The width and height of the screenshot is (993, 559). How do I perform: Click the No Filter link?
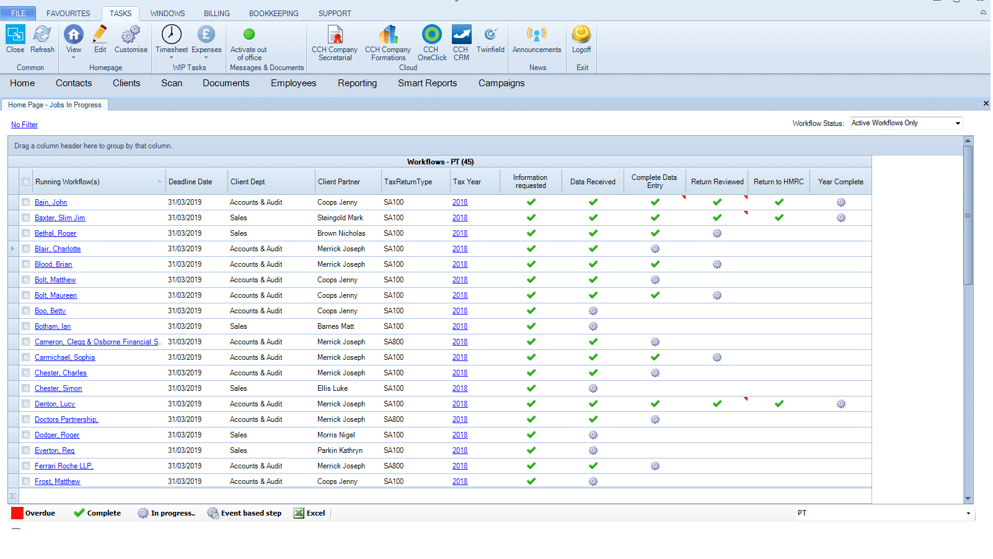pos(24,125)
